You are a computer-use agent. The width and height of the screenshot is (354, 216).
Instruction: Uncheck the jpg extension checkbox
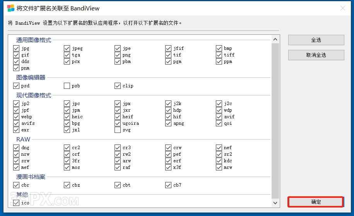16,48
